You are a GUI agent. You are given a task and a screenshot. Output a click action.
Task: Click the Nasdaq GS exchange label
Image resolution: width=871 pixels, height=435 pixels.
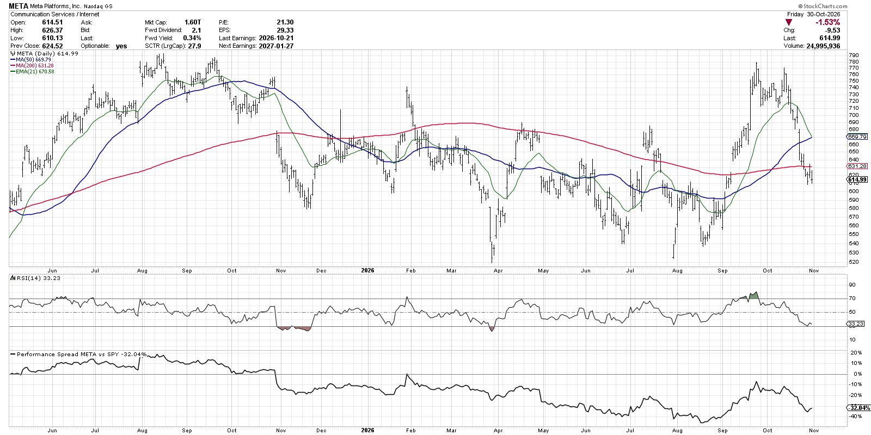click(98, 7)
